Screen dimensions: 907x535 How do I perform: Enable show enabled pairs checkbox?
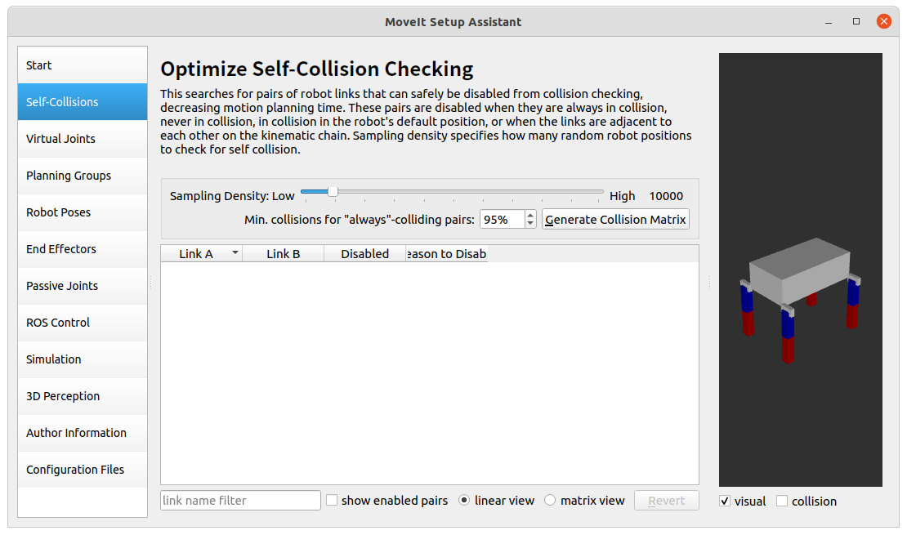[x=332, y=501]
